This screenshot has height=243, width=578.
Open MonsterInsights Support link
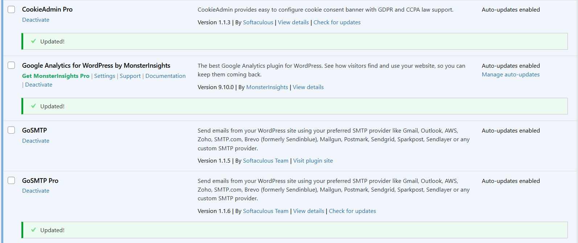point(130,76)
